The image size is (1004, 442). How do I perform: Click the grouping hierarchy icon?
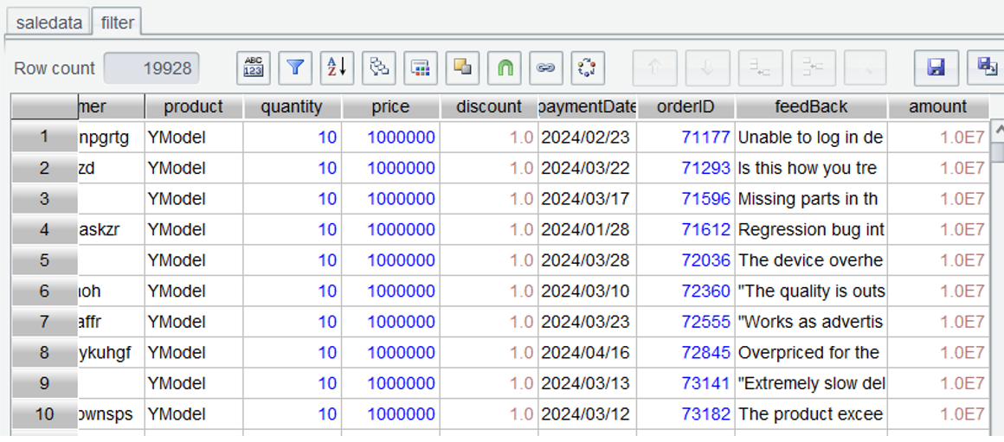(378, 67)
